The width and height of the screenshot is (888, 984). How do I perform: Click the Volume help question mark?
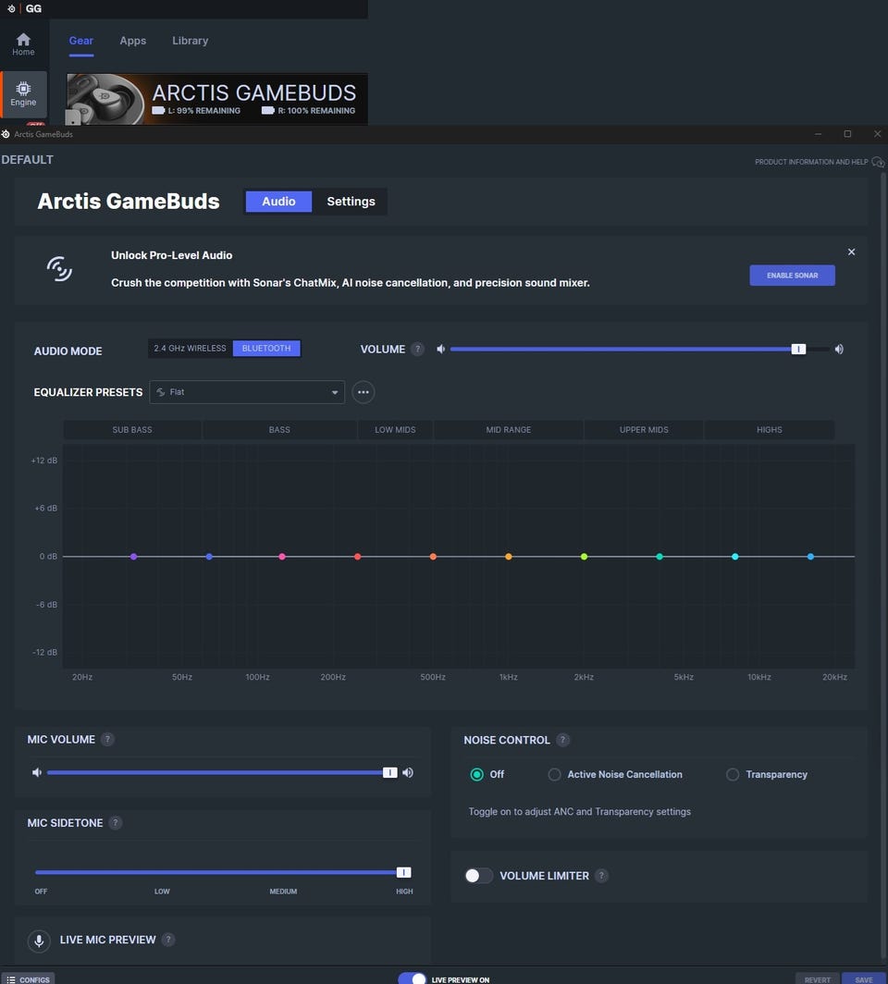coord(417,349)
